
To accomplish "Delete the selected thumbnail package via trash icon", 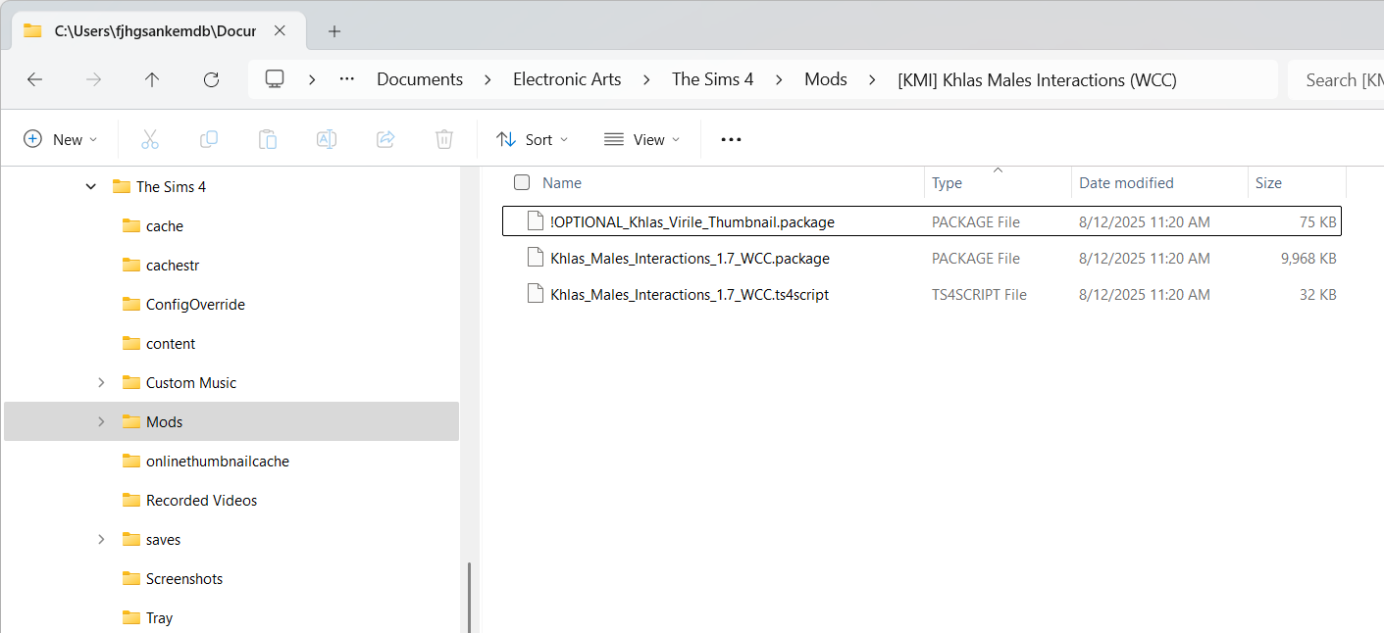I will pos(443,139).
